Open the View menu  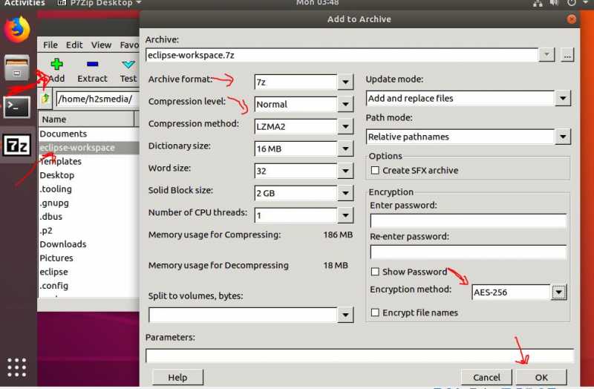(101, 45)
